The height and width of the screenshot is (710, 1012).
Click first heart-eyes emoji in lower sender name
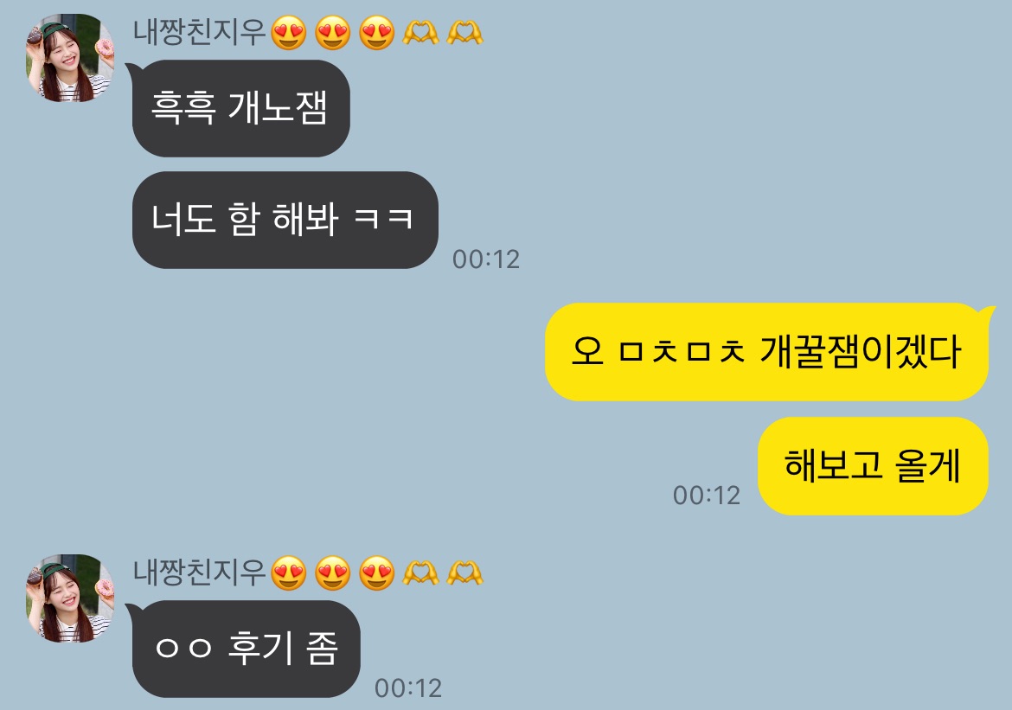click(289, 572)
